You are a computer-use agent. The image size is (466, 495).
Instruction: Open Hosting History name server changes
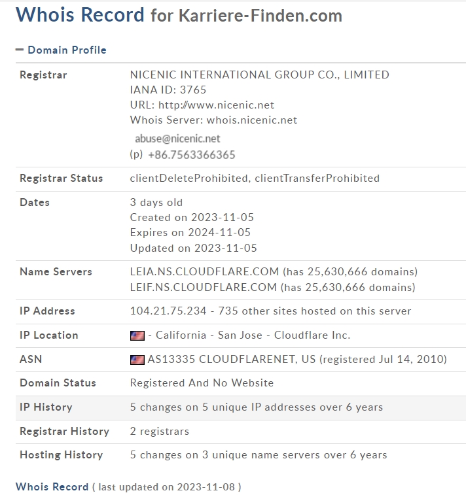click(259, 455)
